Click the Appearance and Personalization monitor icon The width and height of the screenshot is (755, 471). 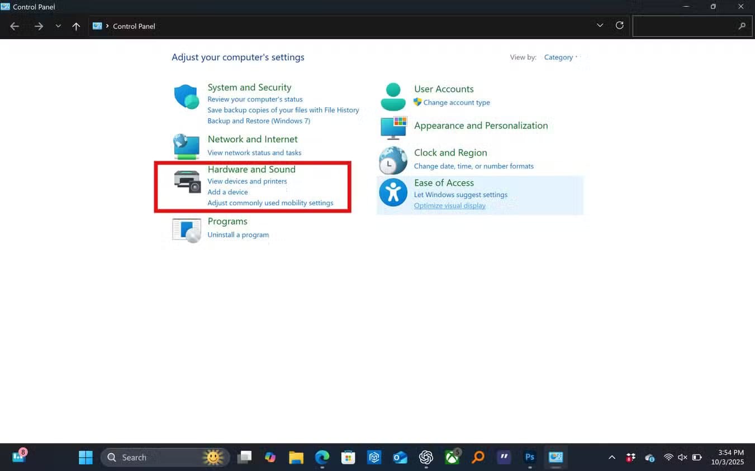pos(393,128)
